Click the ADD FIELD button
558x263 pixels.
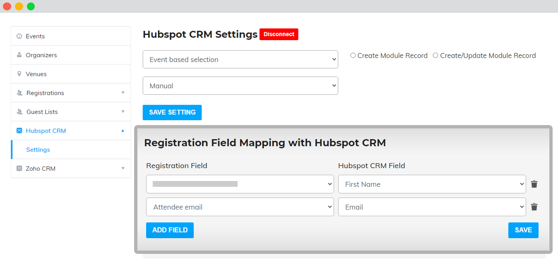(170, 230)
